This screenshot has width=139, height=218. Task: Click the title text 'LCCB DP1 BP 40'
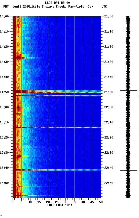coord(57,3)
